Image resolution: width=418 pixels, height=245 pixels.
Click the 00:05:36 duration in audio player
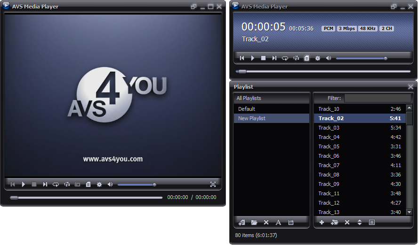pyautogui.click(x=301, y=29)
